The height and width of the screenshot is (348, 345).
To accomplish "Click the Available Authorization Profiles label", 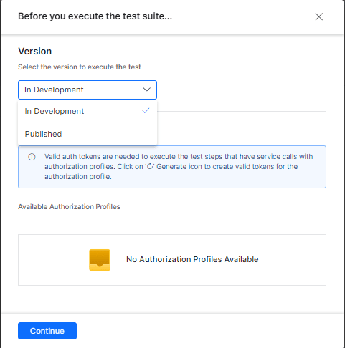I will (x=69, y=206).
